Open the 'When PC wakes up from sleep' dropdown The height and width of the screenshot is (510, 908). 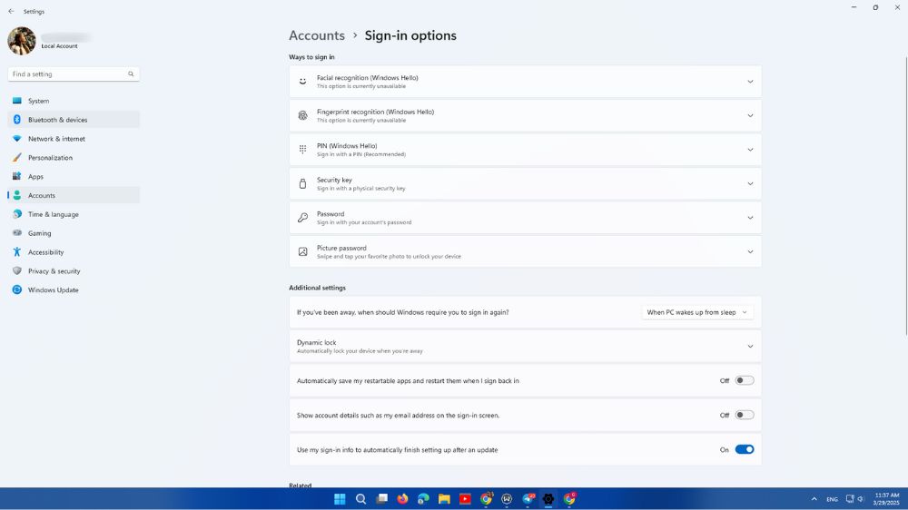point(697,312)
